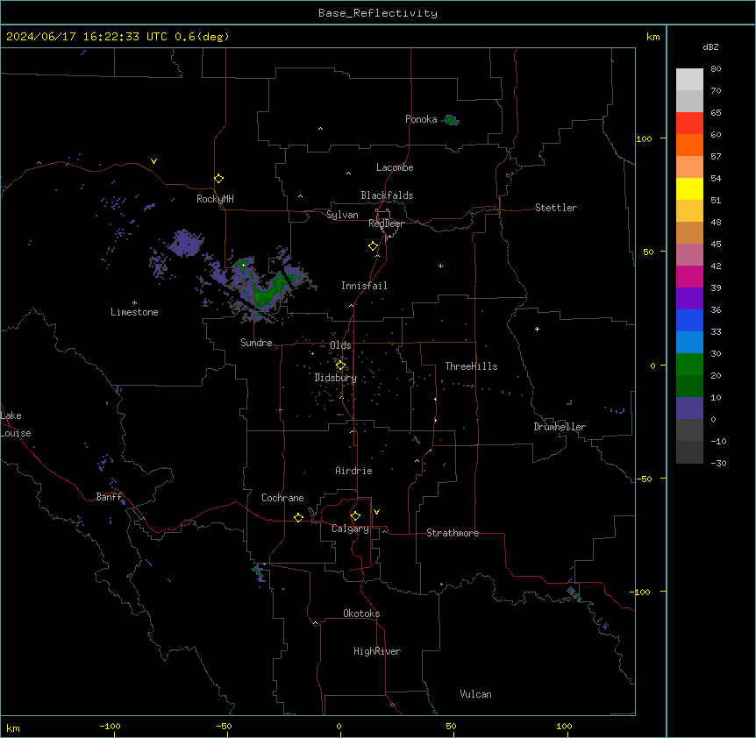The height and width of the screenshot is (738, 756).
Task: Pick the light blue 30-33 dBZ swatch
Action: click(x=689, y=343)
